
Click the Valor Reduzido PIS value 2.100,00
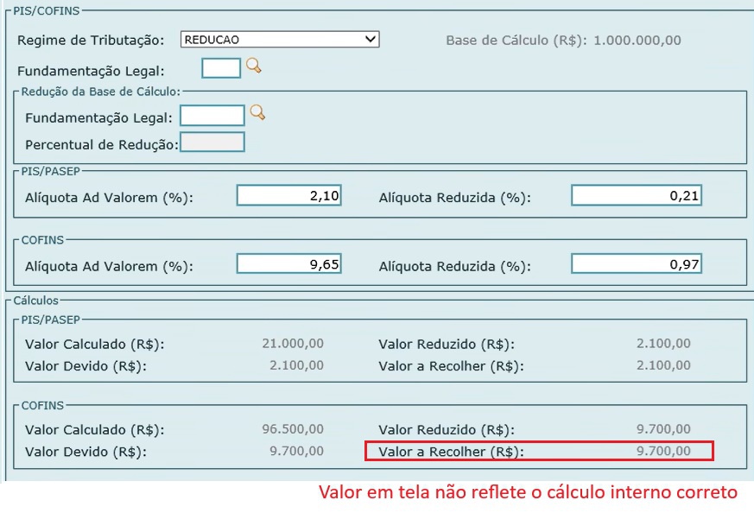coord(662,343)
